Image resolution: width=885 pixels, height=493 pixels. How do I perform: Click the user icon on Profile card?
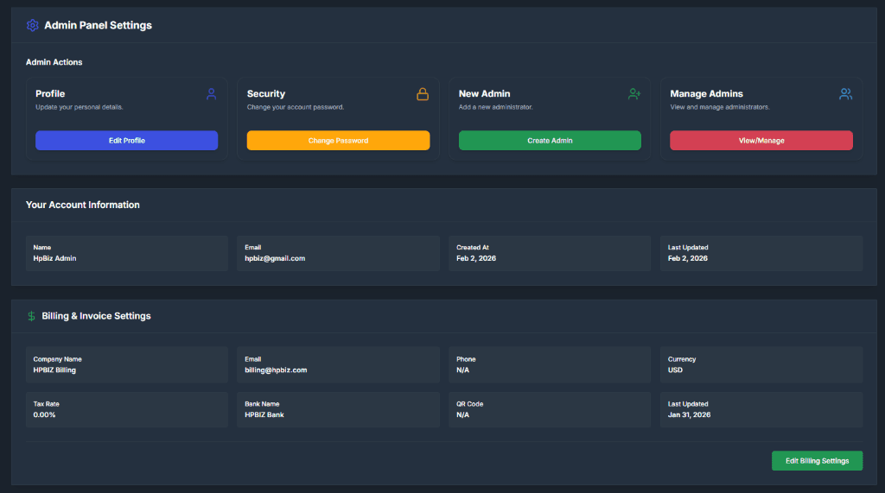211,94
